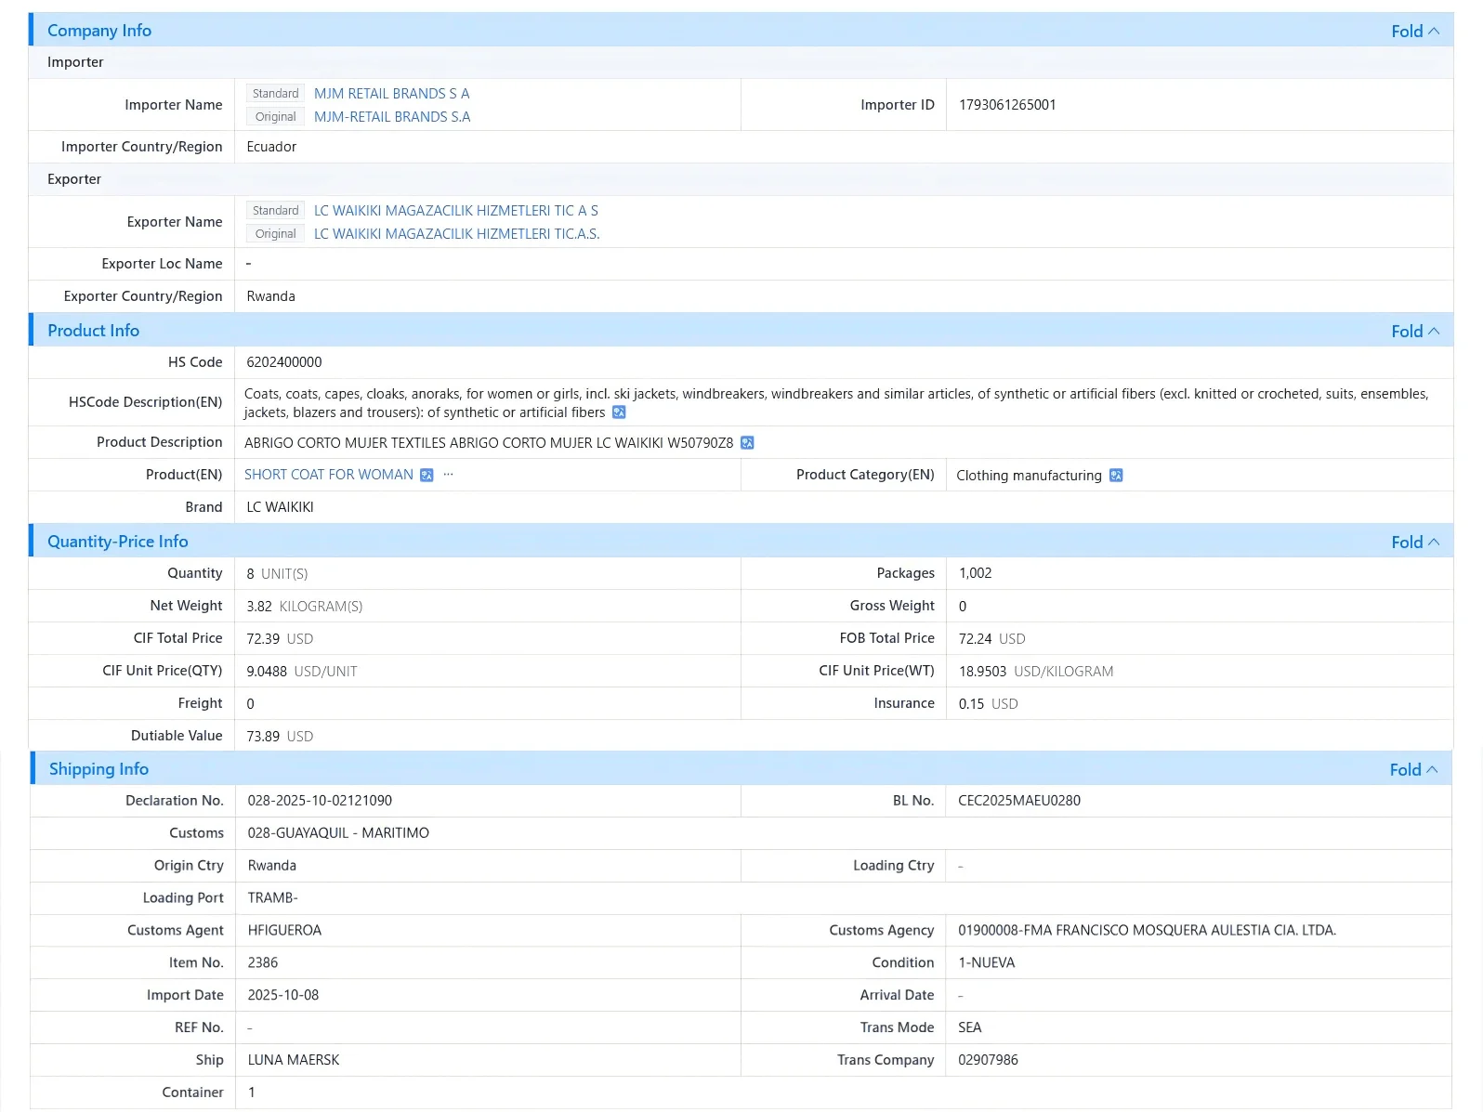Fold the Product Info section
Image resolution: width=1483 pixels, height=1112 pixels.
point(1415,331)
